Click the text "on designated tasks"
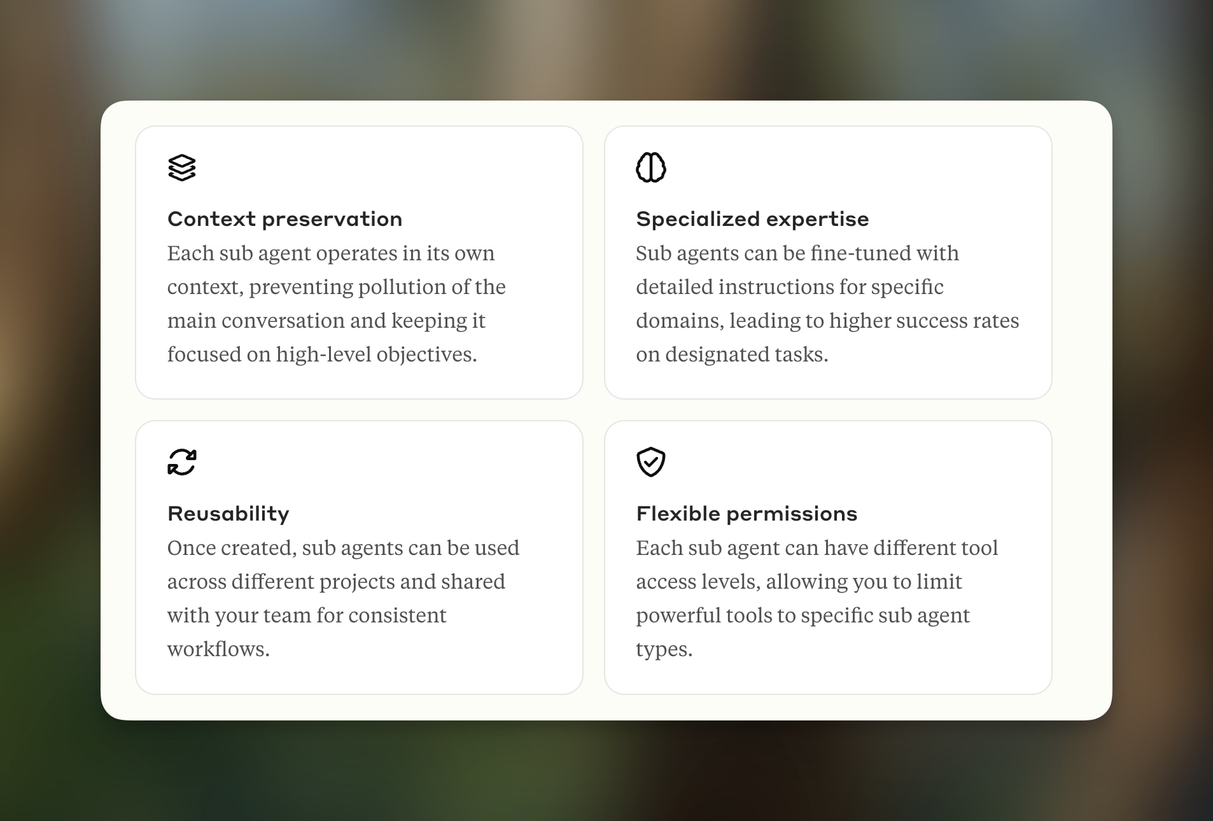This screenshot has width=1213, height=821. (x=731, y=354)
